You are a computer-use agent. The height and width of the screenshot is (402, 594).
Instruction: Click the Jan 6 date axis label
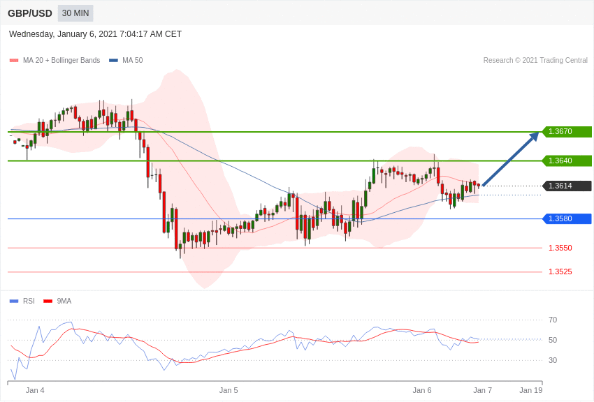click(x=422, y=390)
